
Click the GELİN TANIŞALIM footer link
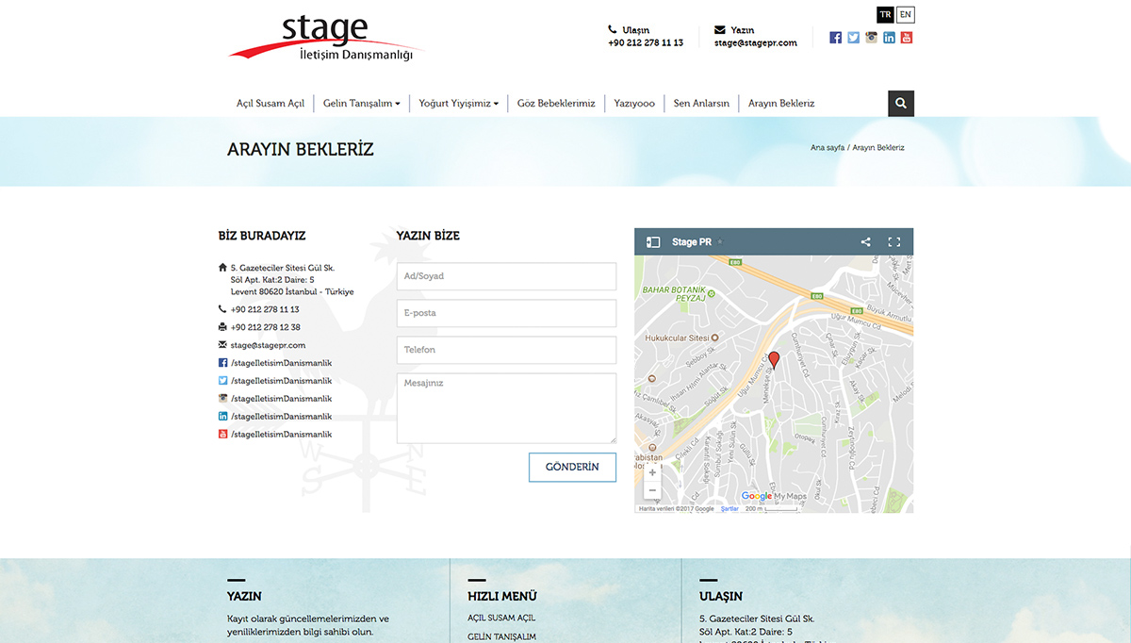point(501,637)
